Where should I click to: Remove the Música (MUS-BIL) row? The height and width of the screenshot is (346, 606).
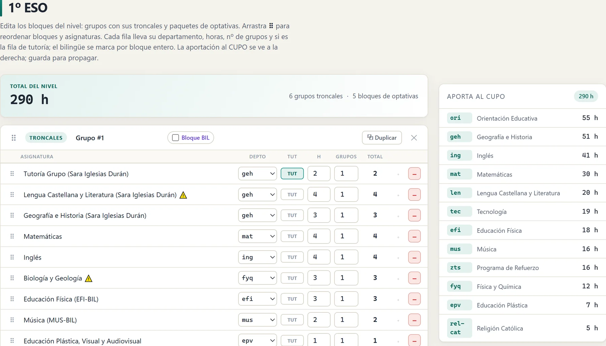tap(414, 320)
